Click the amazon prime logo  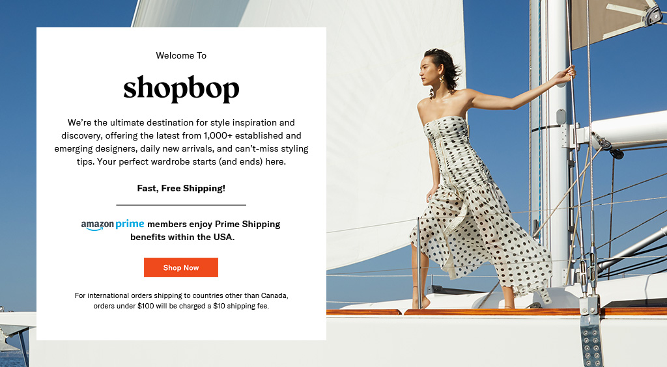pos(113,224)
